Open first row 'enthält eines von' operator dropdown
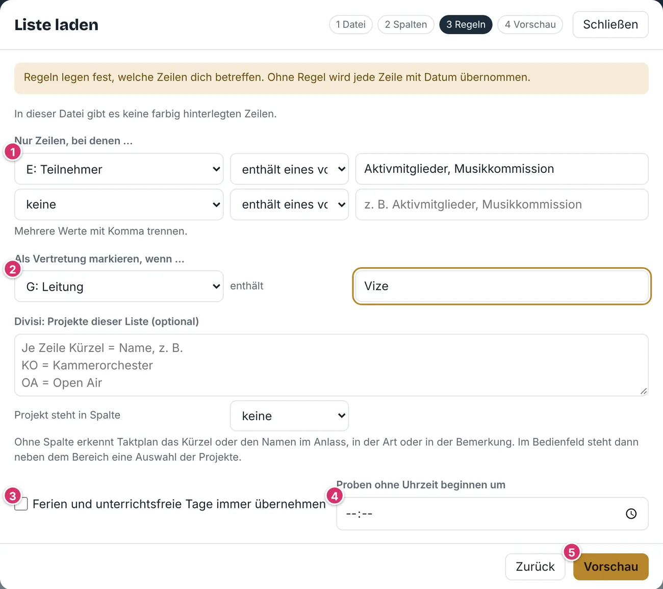This screenshot has height=589, width=663. 289,169
